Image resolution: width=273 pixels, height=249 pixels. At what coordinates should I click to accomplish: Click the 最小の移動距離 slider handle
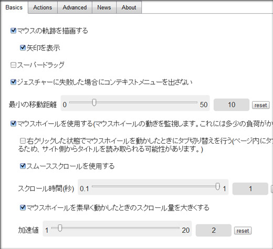94,102
